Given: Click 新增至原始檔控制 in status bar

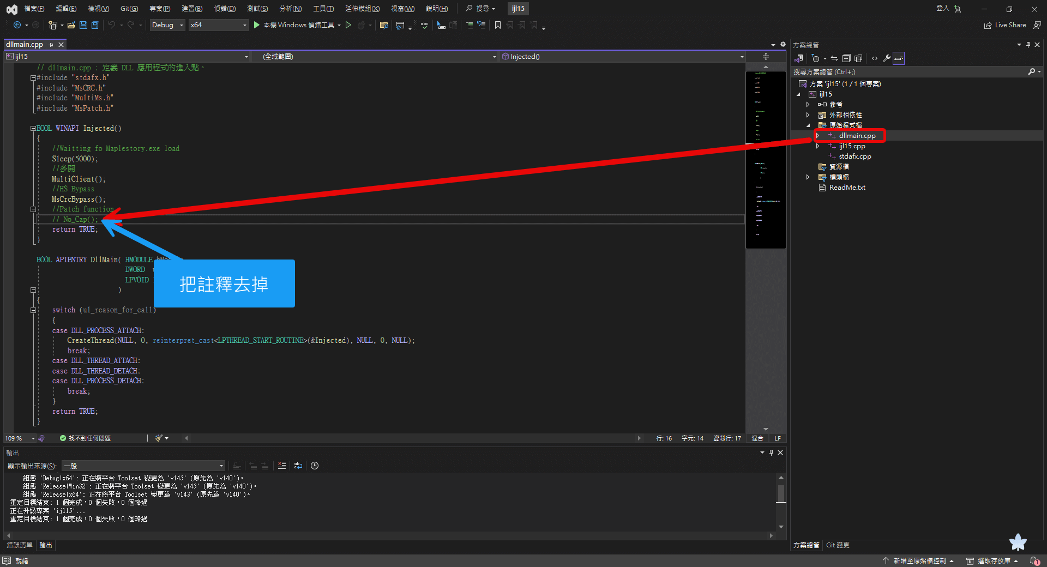Looking at the screenshot, I should [919, 561].
